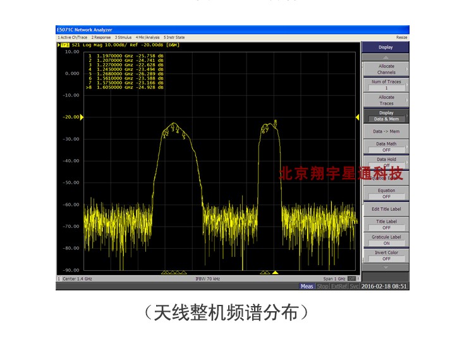Image resolution: width=474 pixels, height=344 pixels.
Task: Toggle the Graticule Label ON softkey
Action: pyautogui.click(x=386, y=240)
